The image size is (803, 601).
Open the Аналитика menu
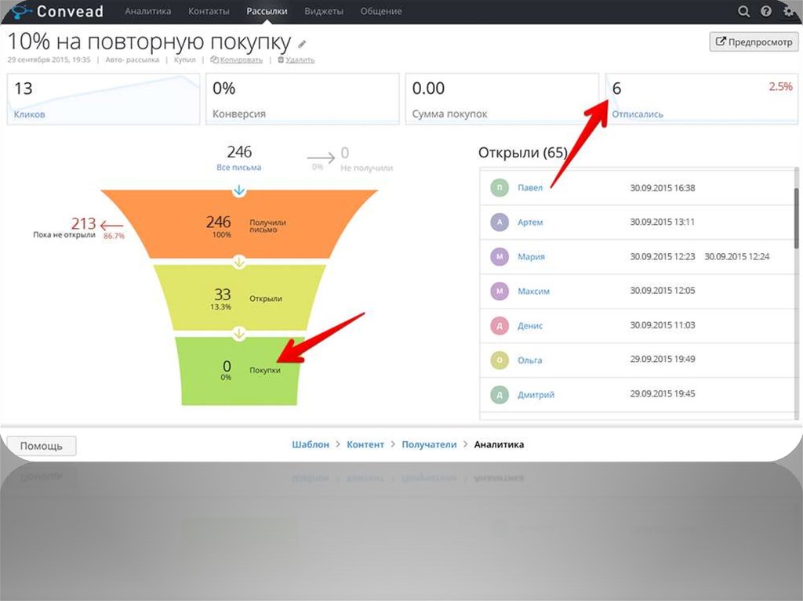148,12
